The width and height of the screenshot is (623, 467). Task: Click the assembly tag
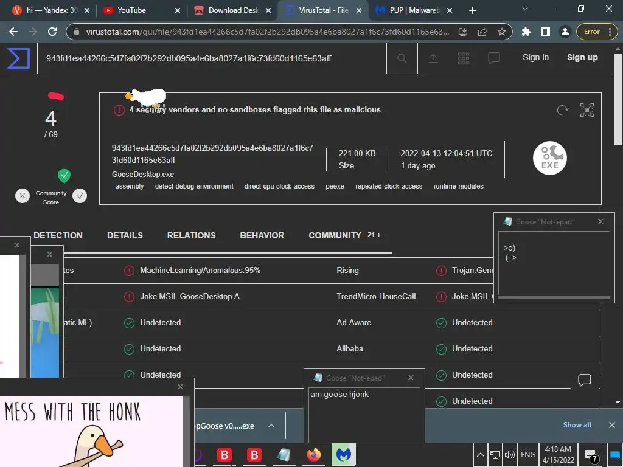click(x=130, y=186)
